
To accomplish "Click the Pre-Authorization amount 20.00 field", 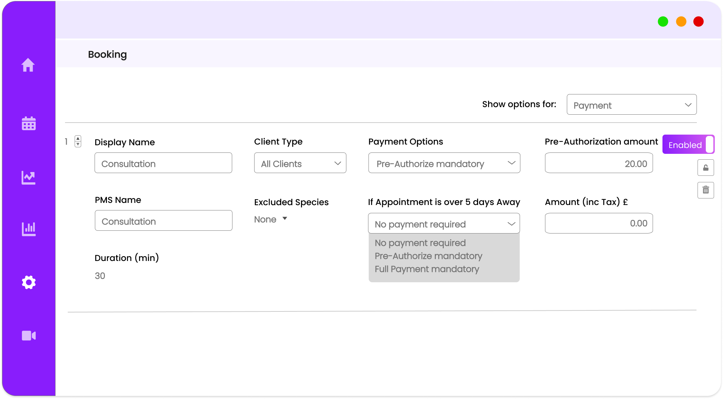I will coord(598,163).
